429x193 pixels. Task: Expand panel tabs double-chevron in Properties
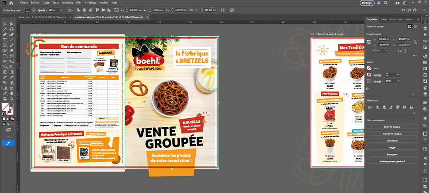coord(418,20)
